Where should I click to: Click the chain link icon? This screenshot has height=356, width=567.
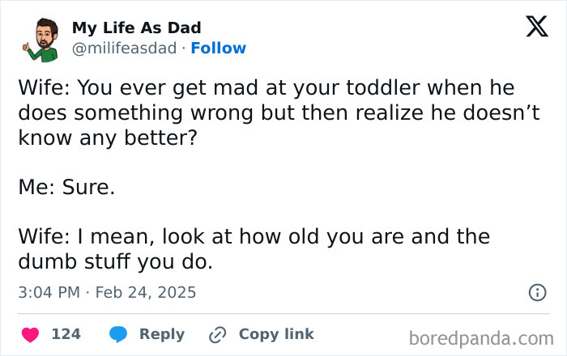click(217, 334)
